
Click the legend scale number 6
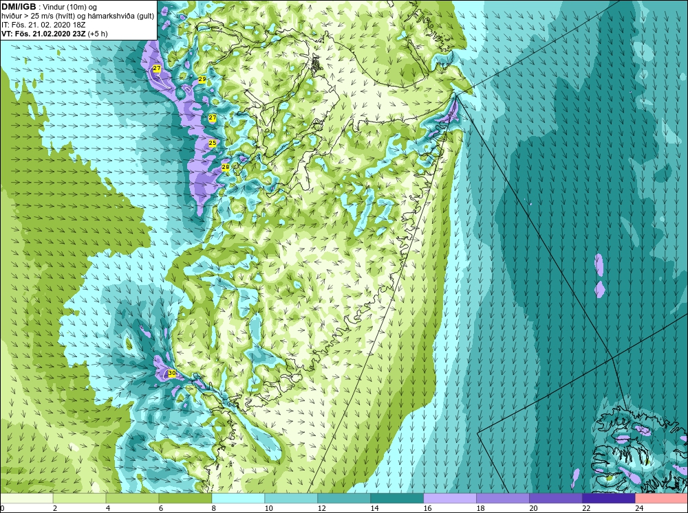[x=161, y=508]
